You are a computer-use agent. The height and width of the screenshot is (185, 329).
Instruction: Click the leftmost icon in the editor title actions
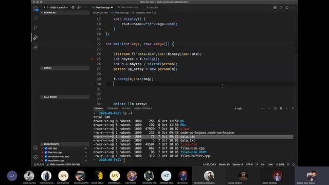[x=275, y=7]
